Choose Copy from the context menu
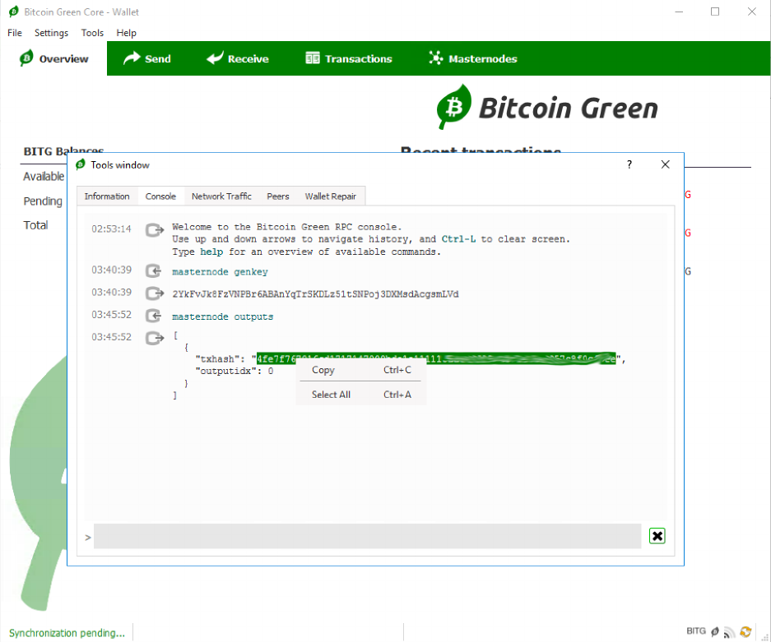The height and width of the screenshot is (642, 771). [x=361, y=371]
